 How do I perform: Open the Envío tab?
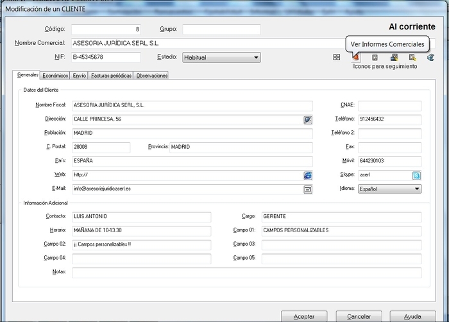click(80, 76)
